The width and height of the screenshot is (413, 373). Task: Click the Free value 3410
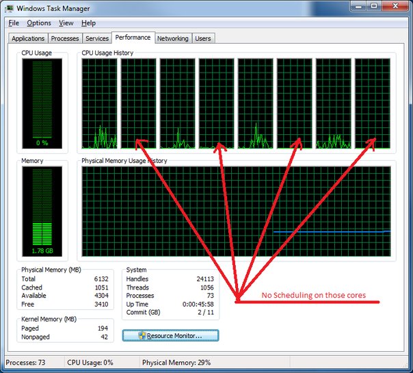tap(101, 304)
